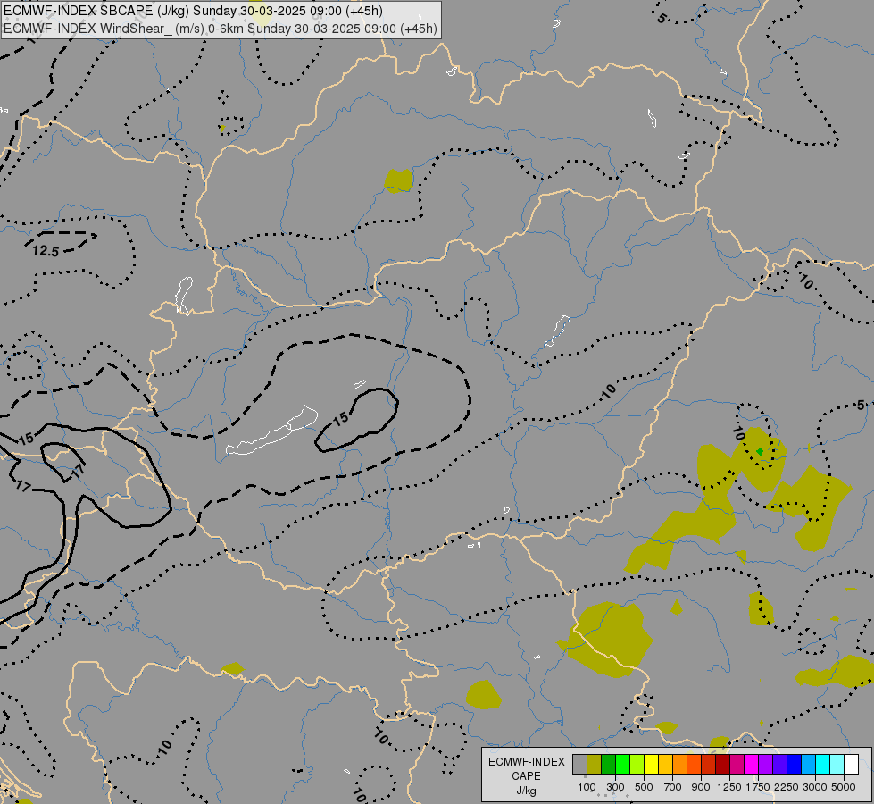Click the legend value 700
874x804 pixels.
click(x=673, y=787)
